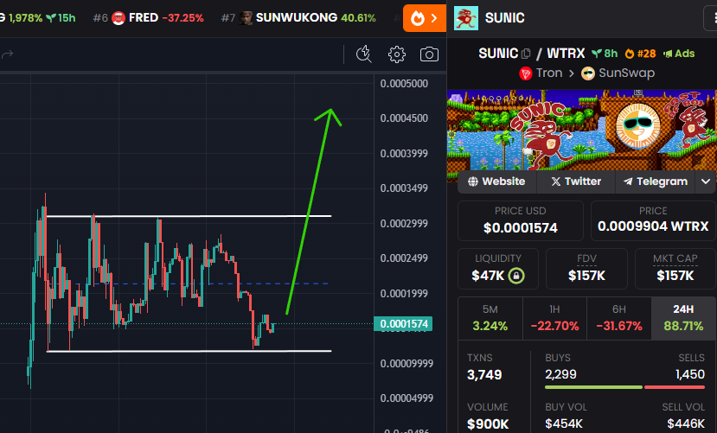717x433 pixels.
Task: Click the SunSwap DEX logo
Action: (x=587, y=73)
